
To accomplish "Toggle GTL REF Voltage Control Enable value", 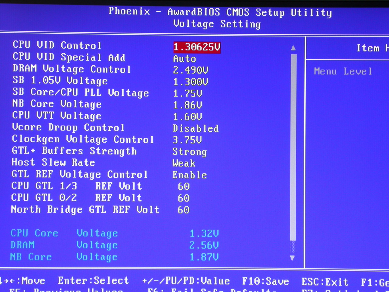I will click(190, 175).
